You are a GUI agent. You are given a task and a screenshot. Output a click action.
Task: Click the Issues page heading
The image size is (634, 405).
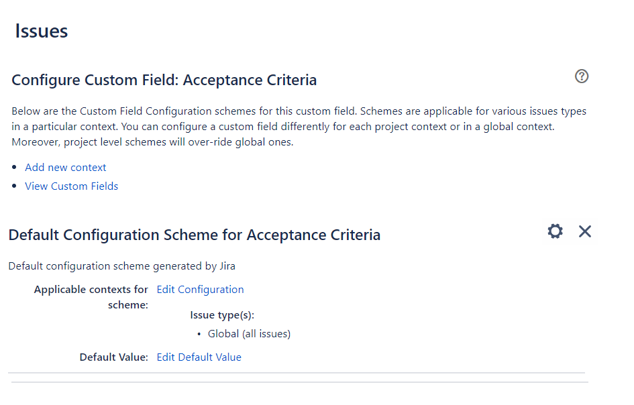click(x=41, y=31)
